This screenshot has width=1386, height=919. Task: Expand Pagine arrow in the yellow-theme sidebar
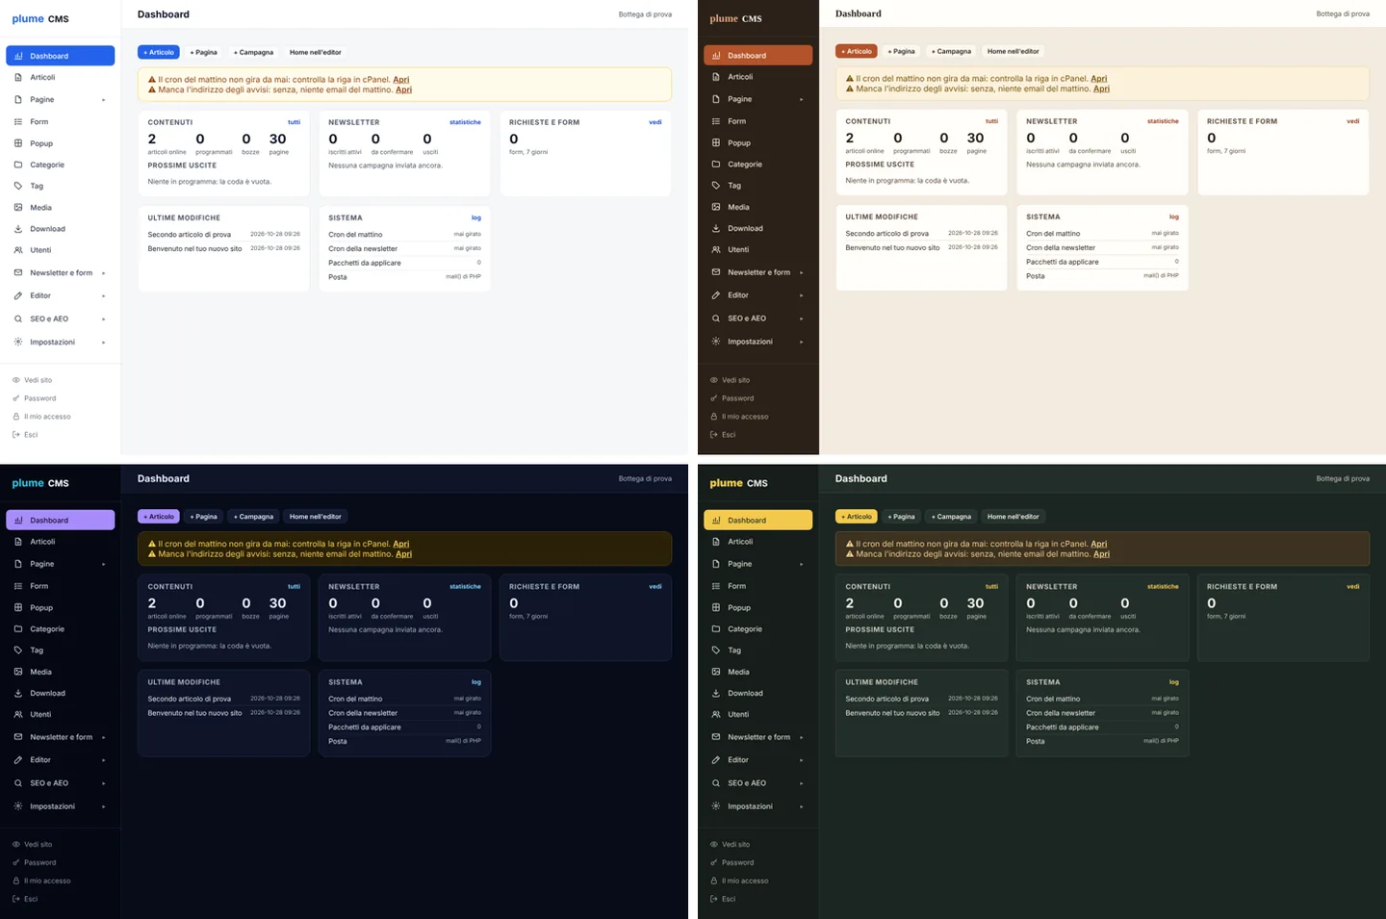click(802, 564)
